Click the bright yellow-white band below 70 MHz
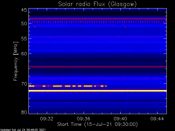The image size is (175, 131). point(98,91)
